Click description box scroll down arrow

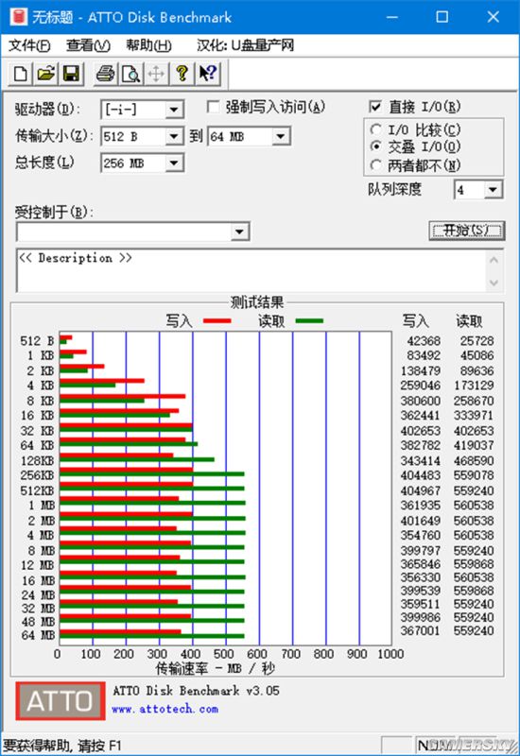pos(494,282)
